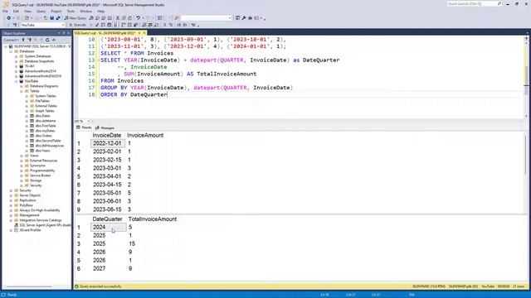Open the Tools menu

71,11
